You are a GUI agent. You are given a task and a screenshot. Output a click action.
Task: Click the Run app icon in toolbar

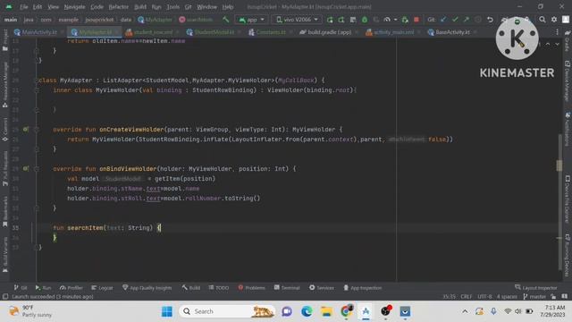point(330,20)
